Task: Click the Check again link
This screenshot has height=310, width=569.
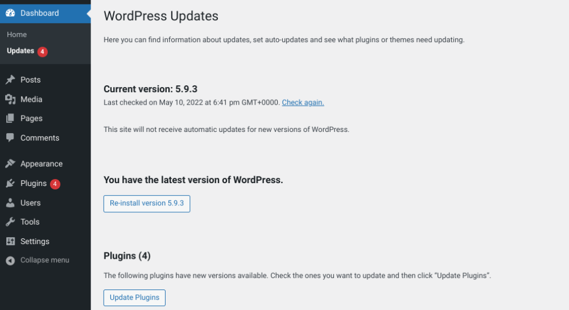Action: [303, 103]
